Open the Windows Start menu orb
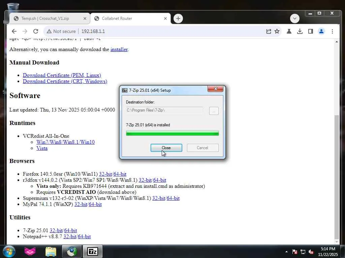The height and width of the screenshot is (258, 345). coord(9,251)
